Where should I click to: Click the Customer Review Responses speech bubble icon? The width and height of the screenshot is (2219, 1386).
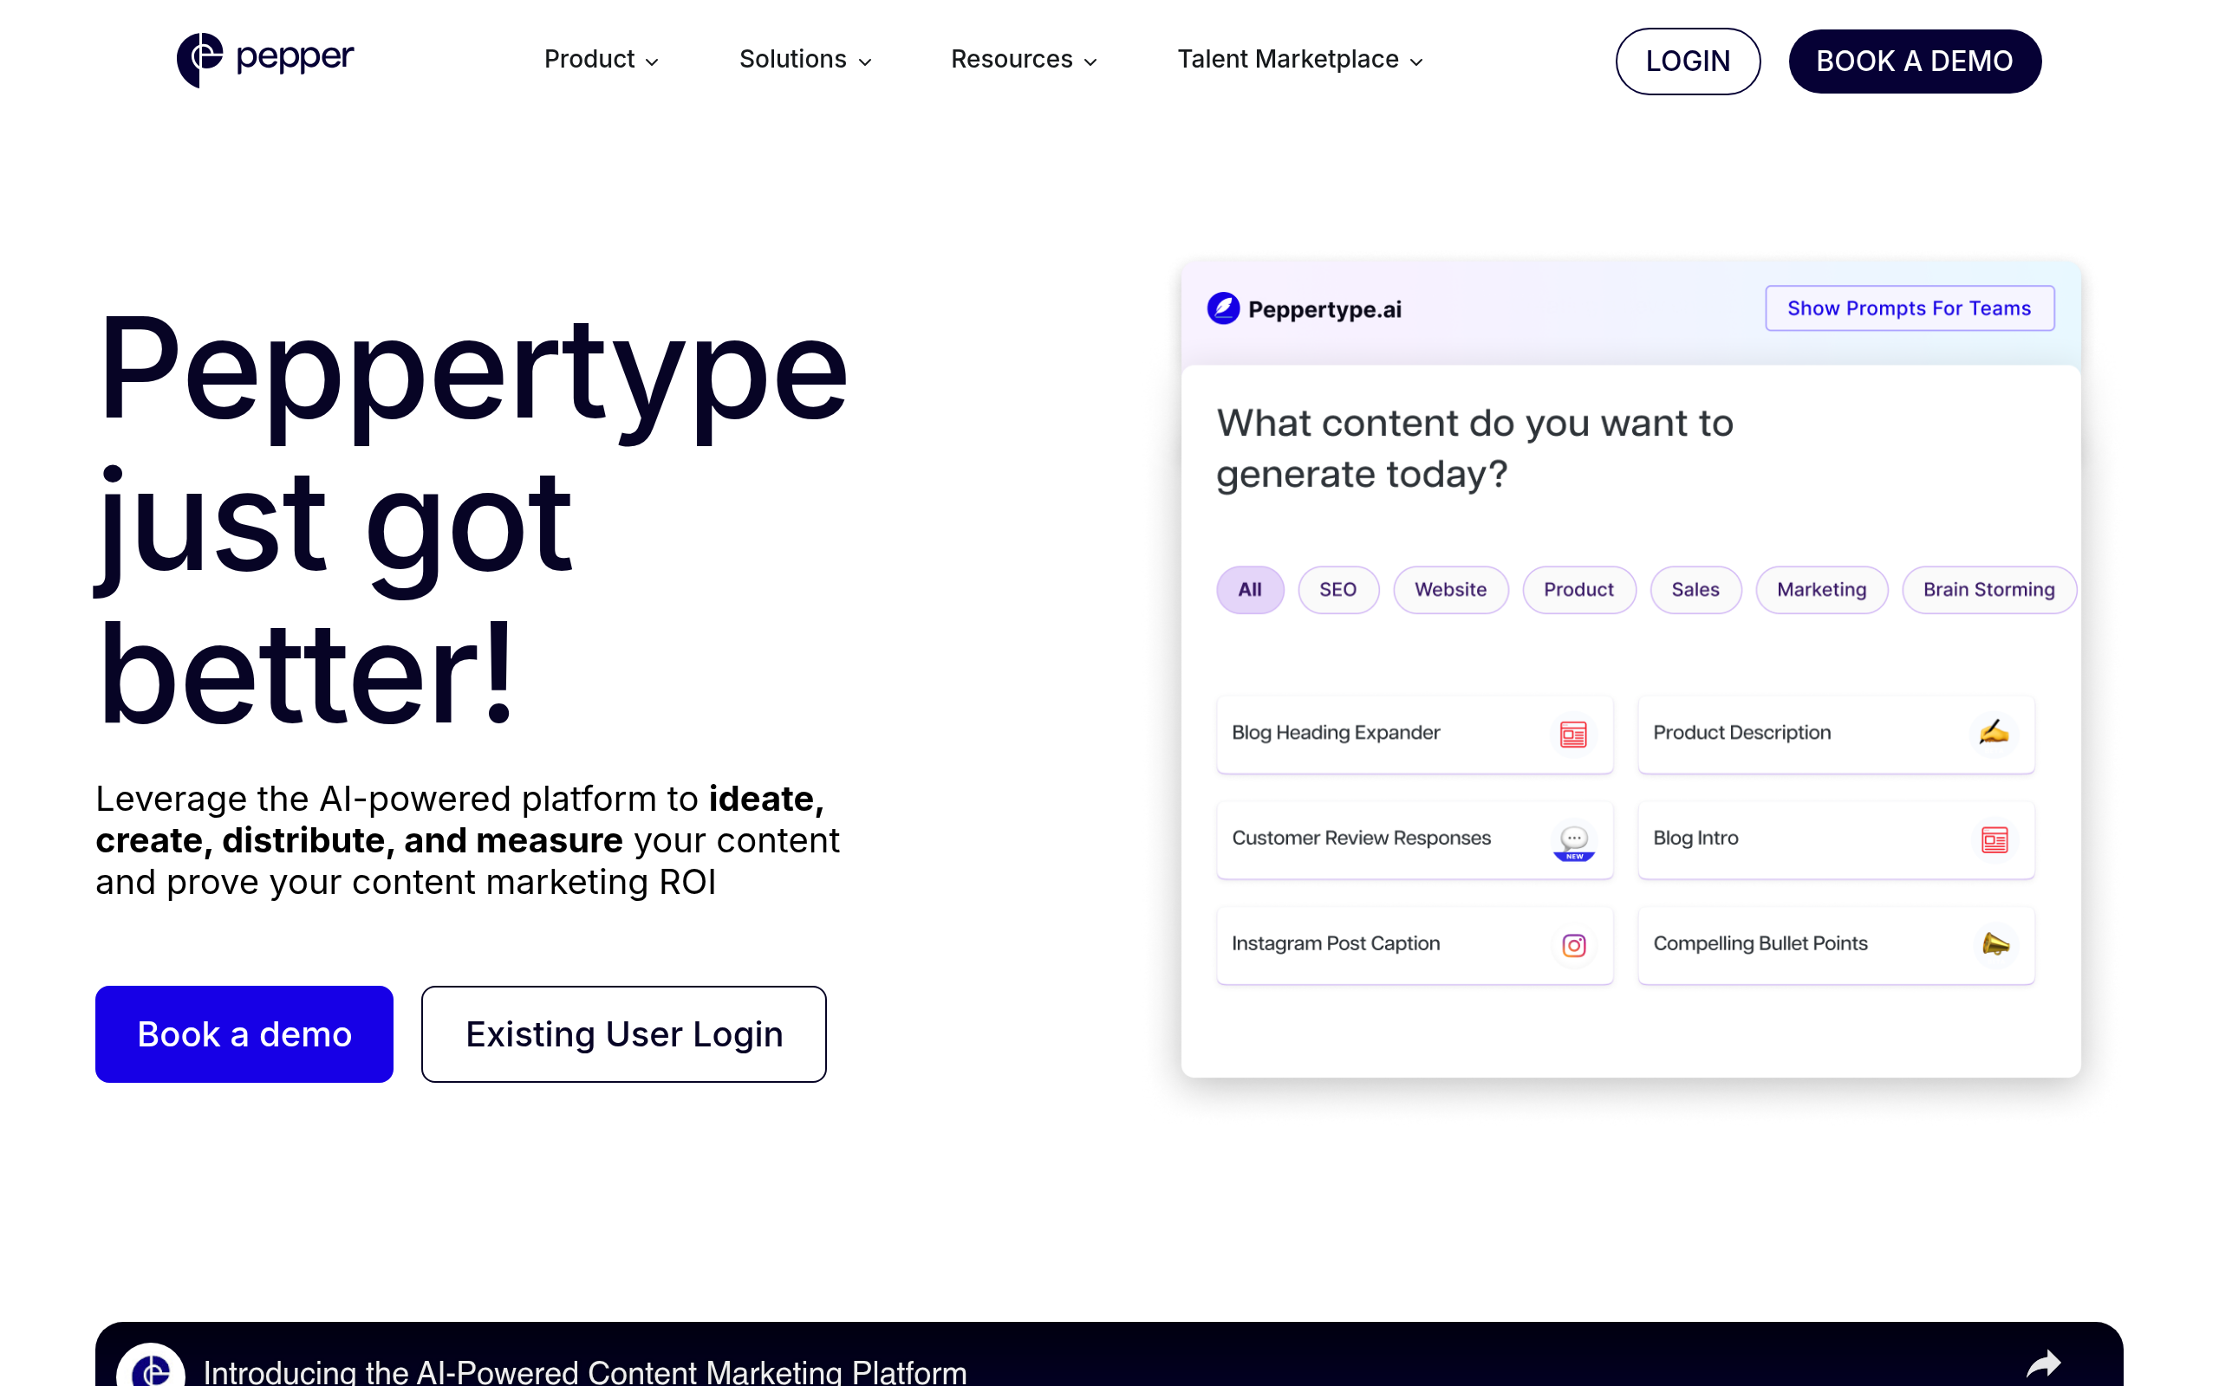tap(1572, 839)
